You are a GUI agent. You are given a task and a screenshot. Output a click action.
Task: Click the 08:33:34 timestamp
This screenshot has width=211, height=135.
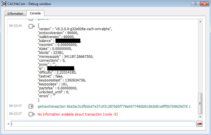[x=15, y=26]
